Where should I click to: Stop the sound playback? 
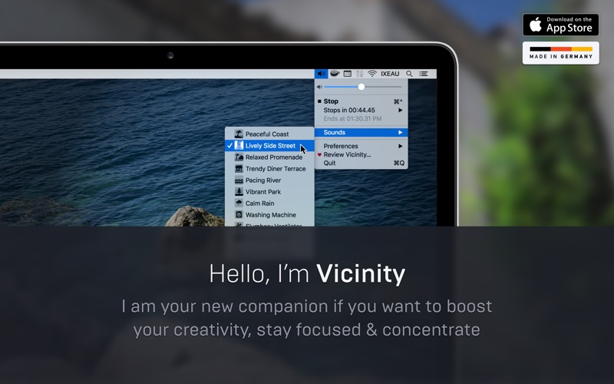(331, 101)
